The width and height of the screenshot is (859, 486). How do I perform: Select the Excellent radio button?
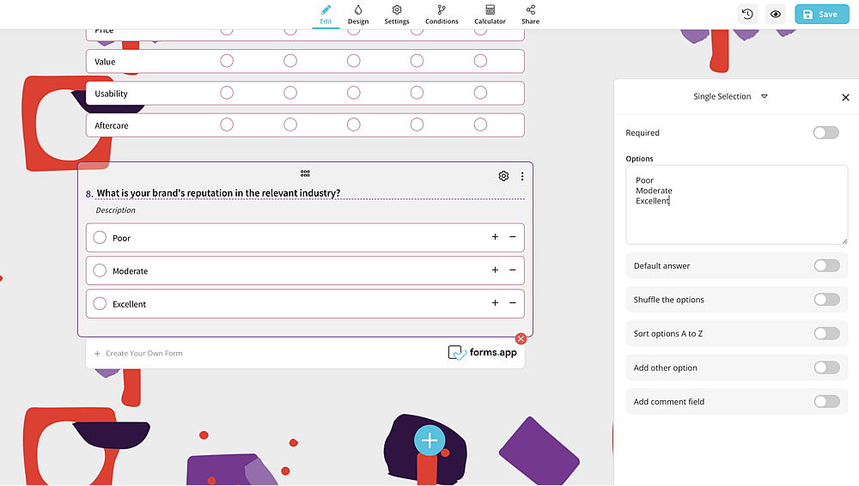pyautogui.click(x=100, y=304)
